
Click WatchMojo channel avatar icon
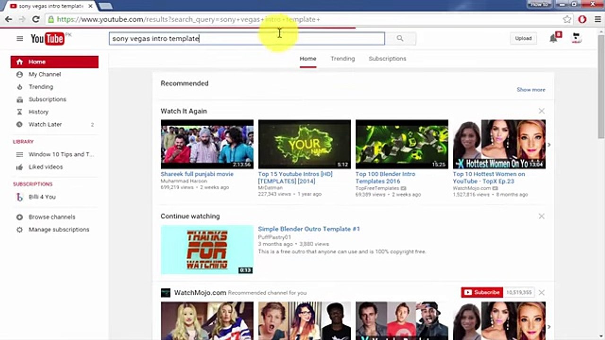click(x=165, y=293)
